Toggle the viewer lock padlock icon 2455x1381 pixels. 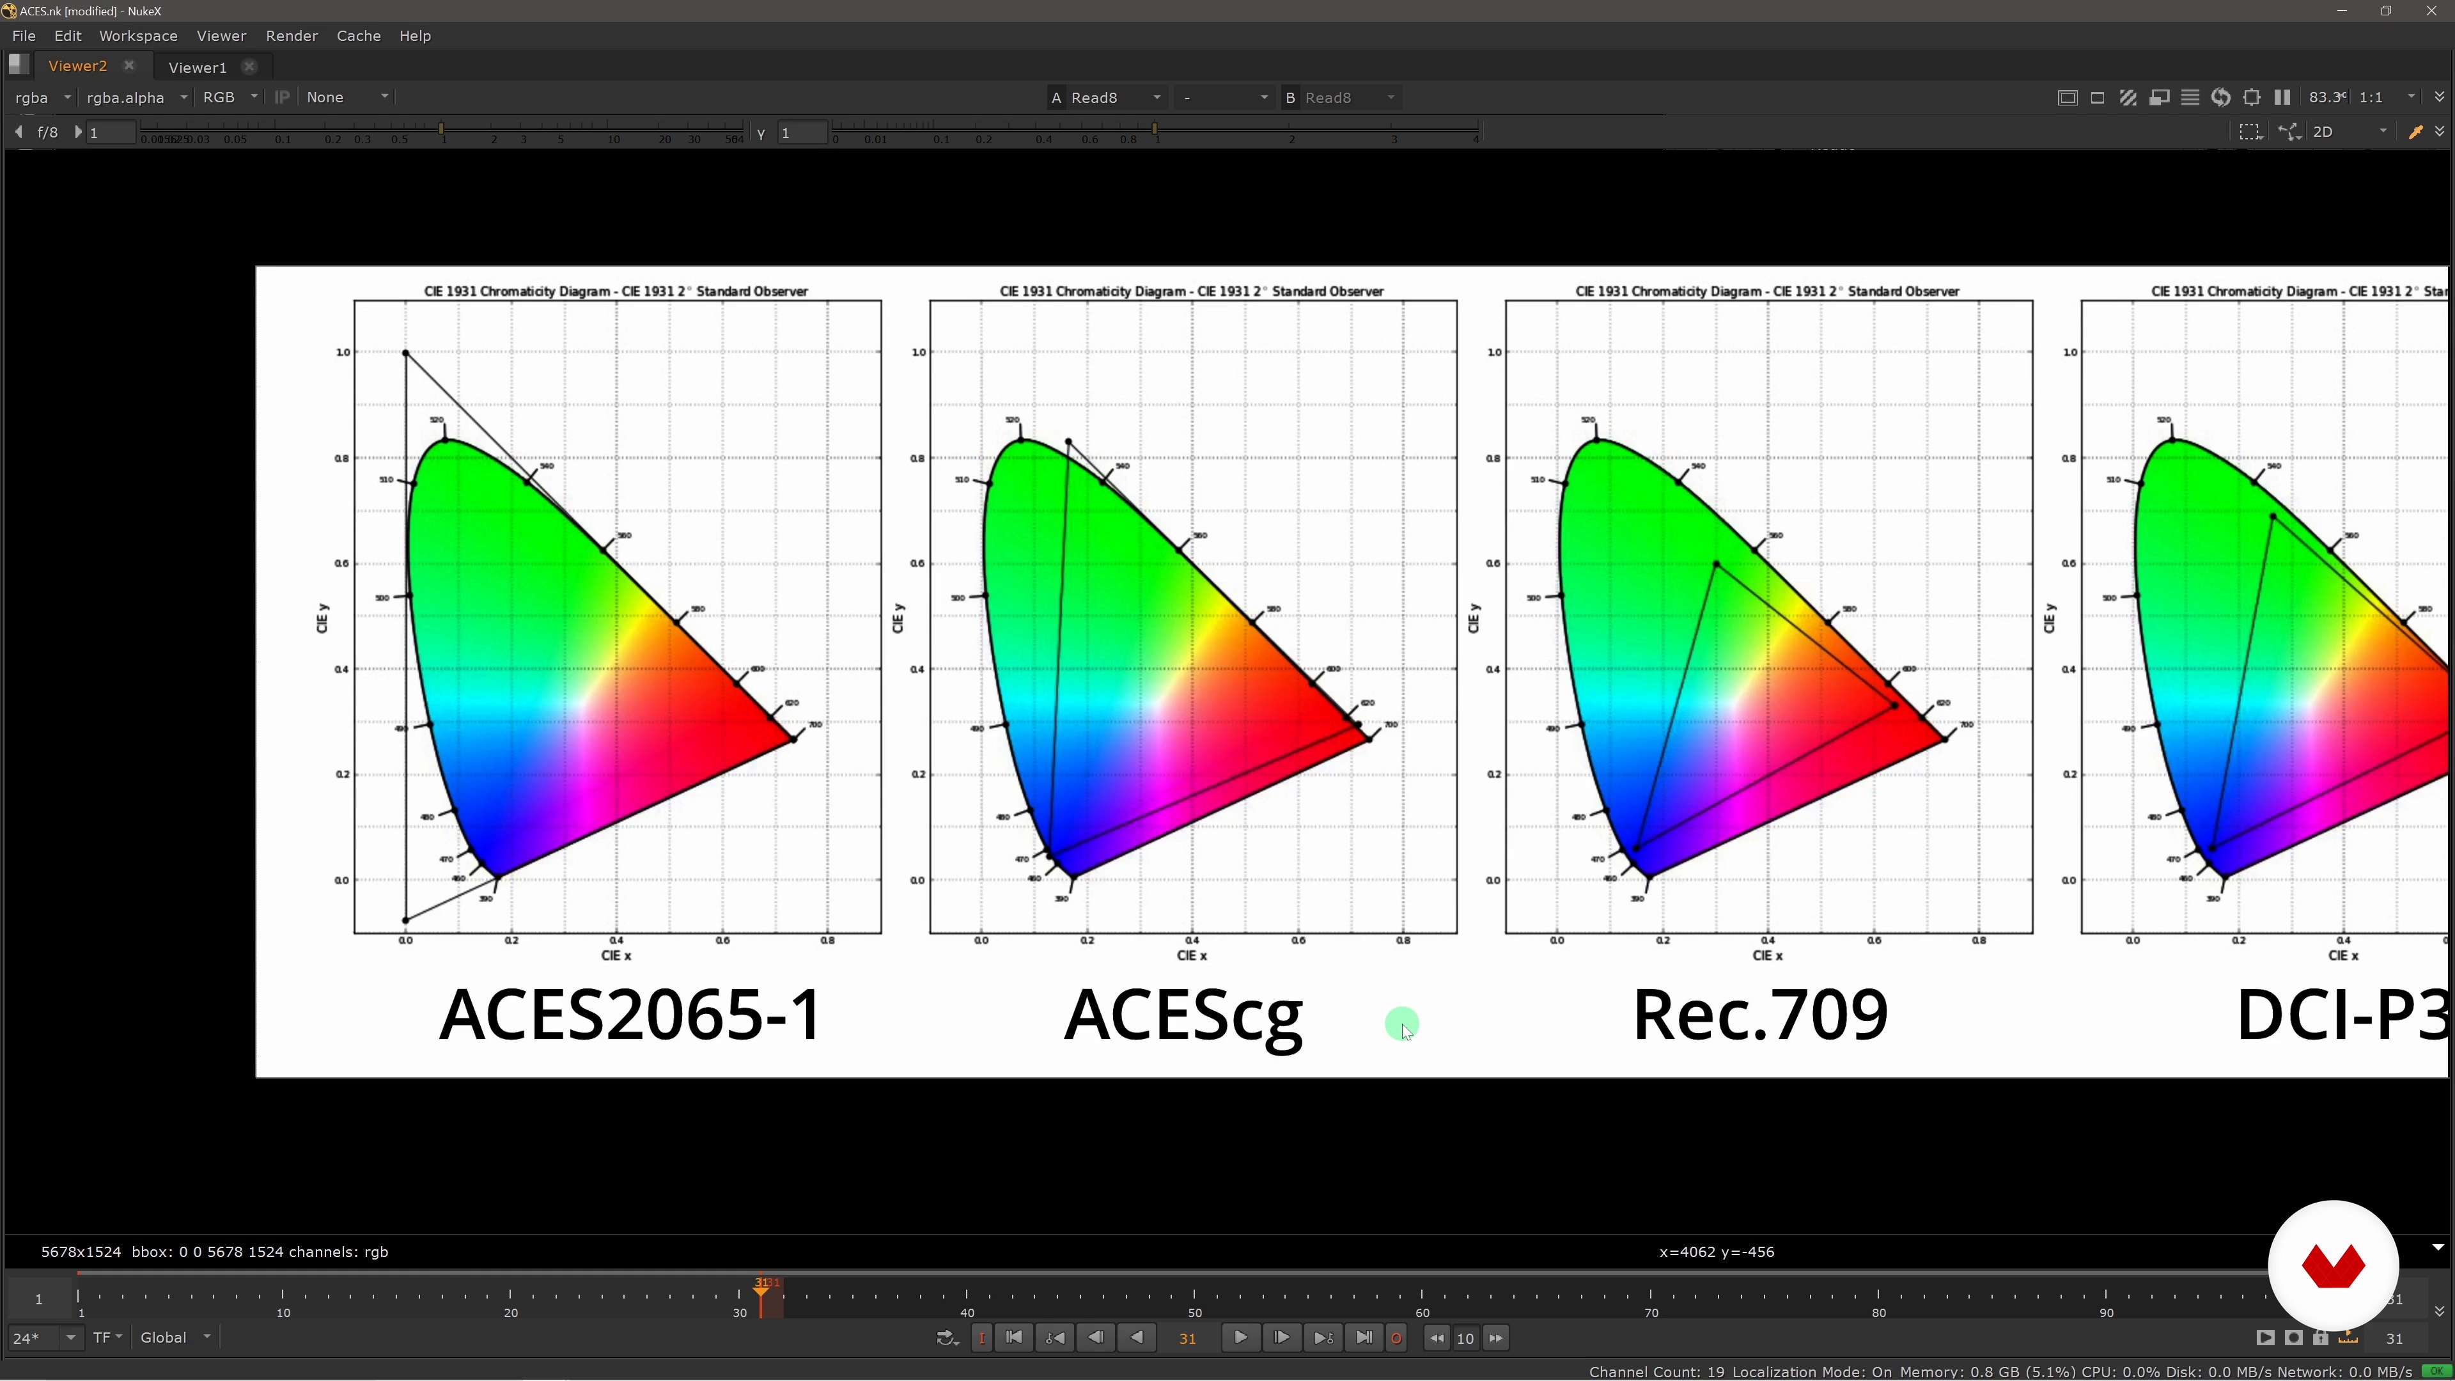coord(2321,1338)
